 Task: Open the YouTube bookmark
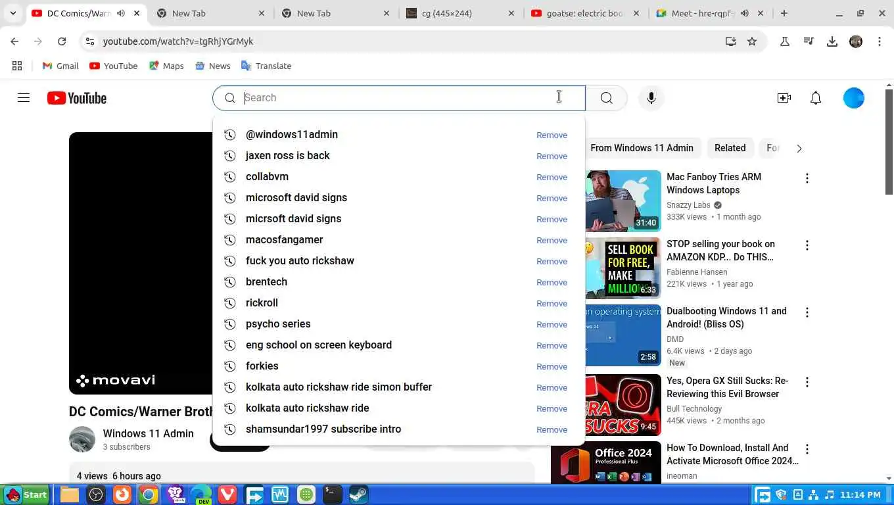[113, 66]
